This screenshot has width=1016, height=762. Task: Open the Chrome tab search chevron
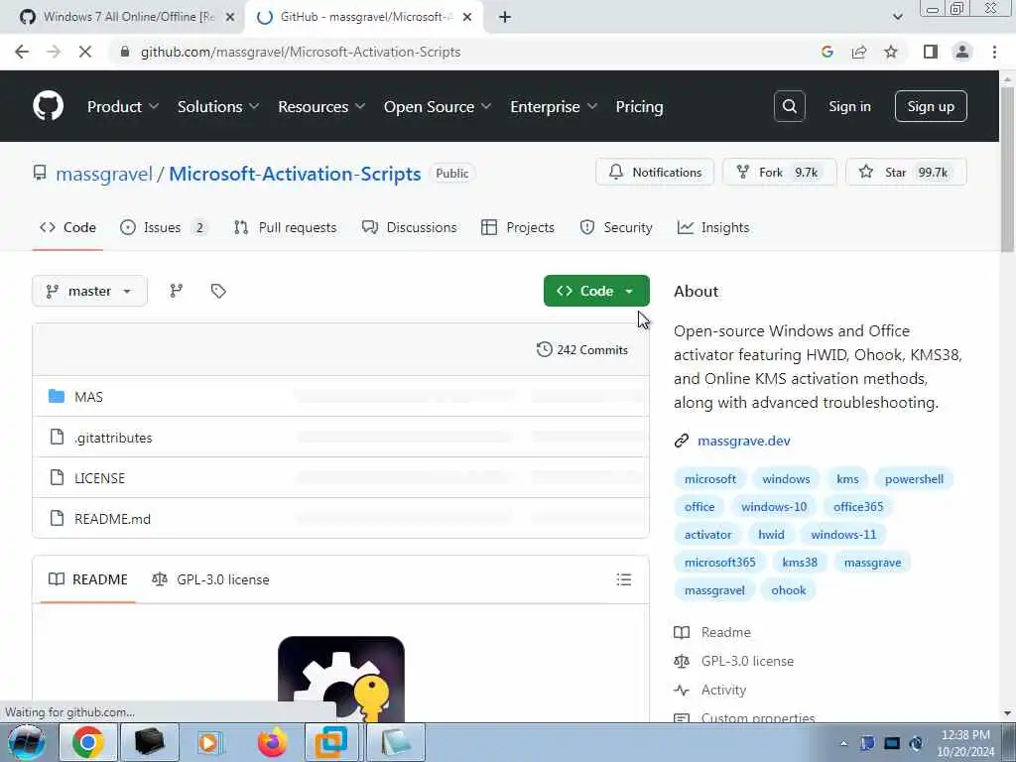[897, 17]
